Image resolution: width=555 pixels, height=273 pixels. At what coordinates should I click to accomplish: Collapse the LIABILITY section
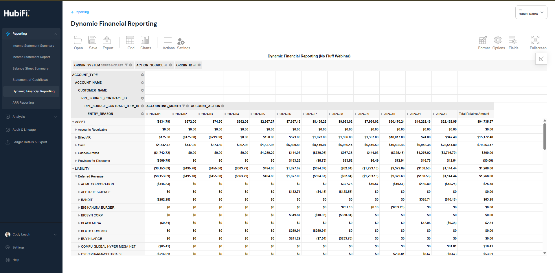click(x=73, y=168)
